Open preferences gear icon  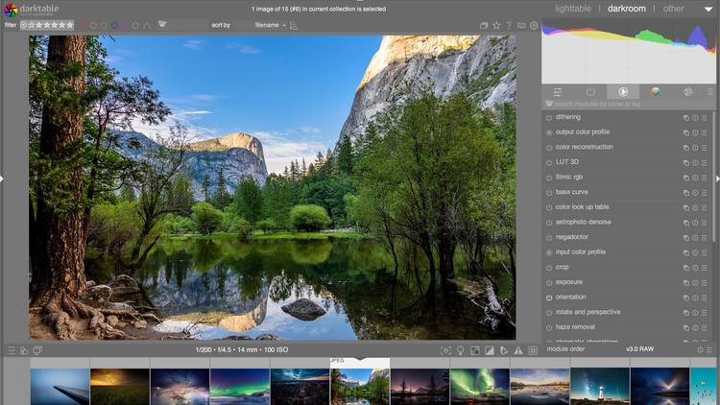[534, 26]
